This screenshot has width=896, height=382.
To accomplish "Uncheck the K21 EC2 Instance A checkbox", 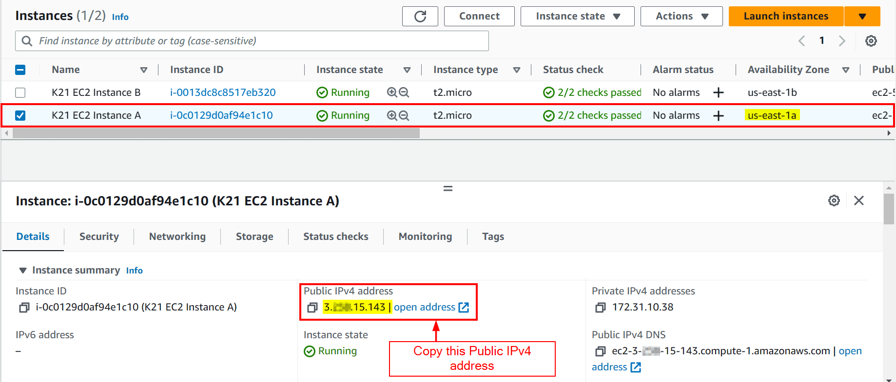I will click(x=20, y=116).
